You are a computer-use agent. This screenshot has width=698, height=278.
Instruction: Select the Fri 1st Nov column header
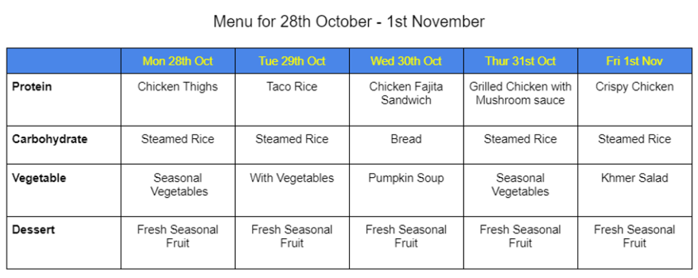click(635, 61)
